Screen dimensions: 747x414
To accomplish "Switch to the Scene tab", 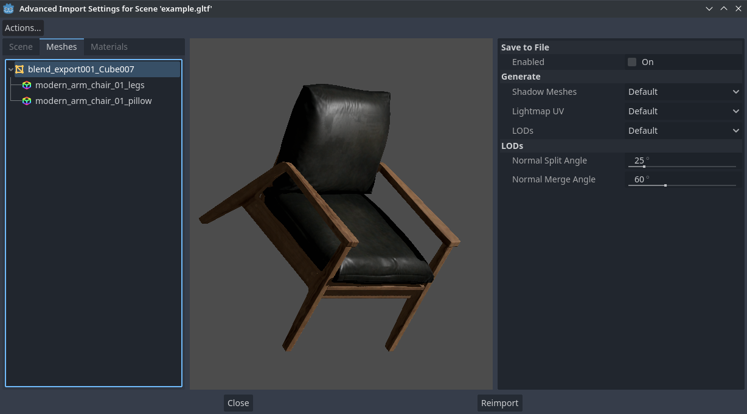I will (x=21, y=47).
